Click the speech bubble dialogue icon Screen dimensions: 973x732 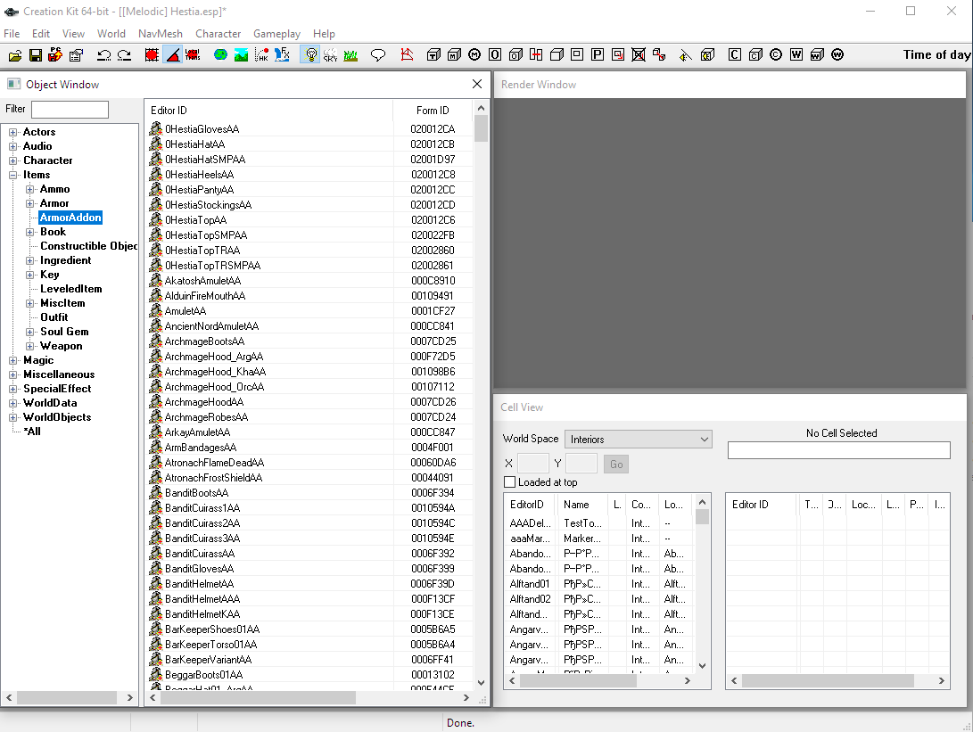tap(378, 55)
